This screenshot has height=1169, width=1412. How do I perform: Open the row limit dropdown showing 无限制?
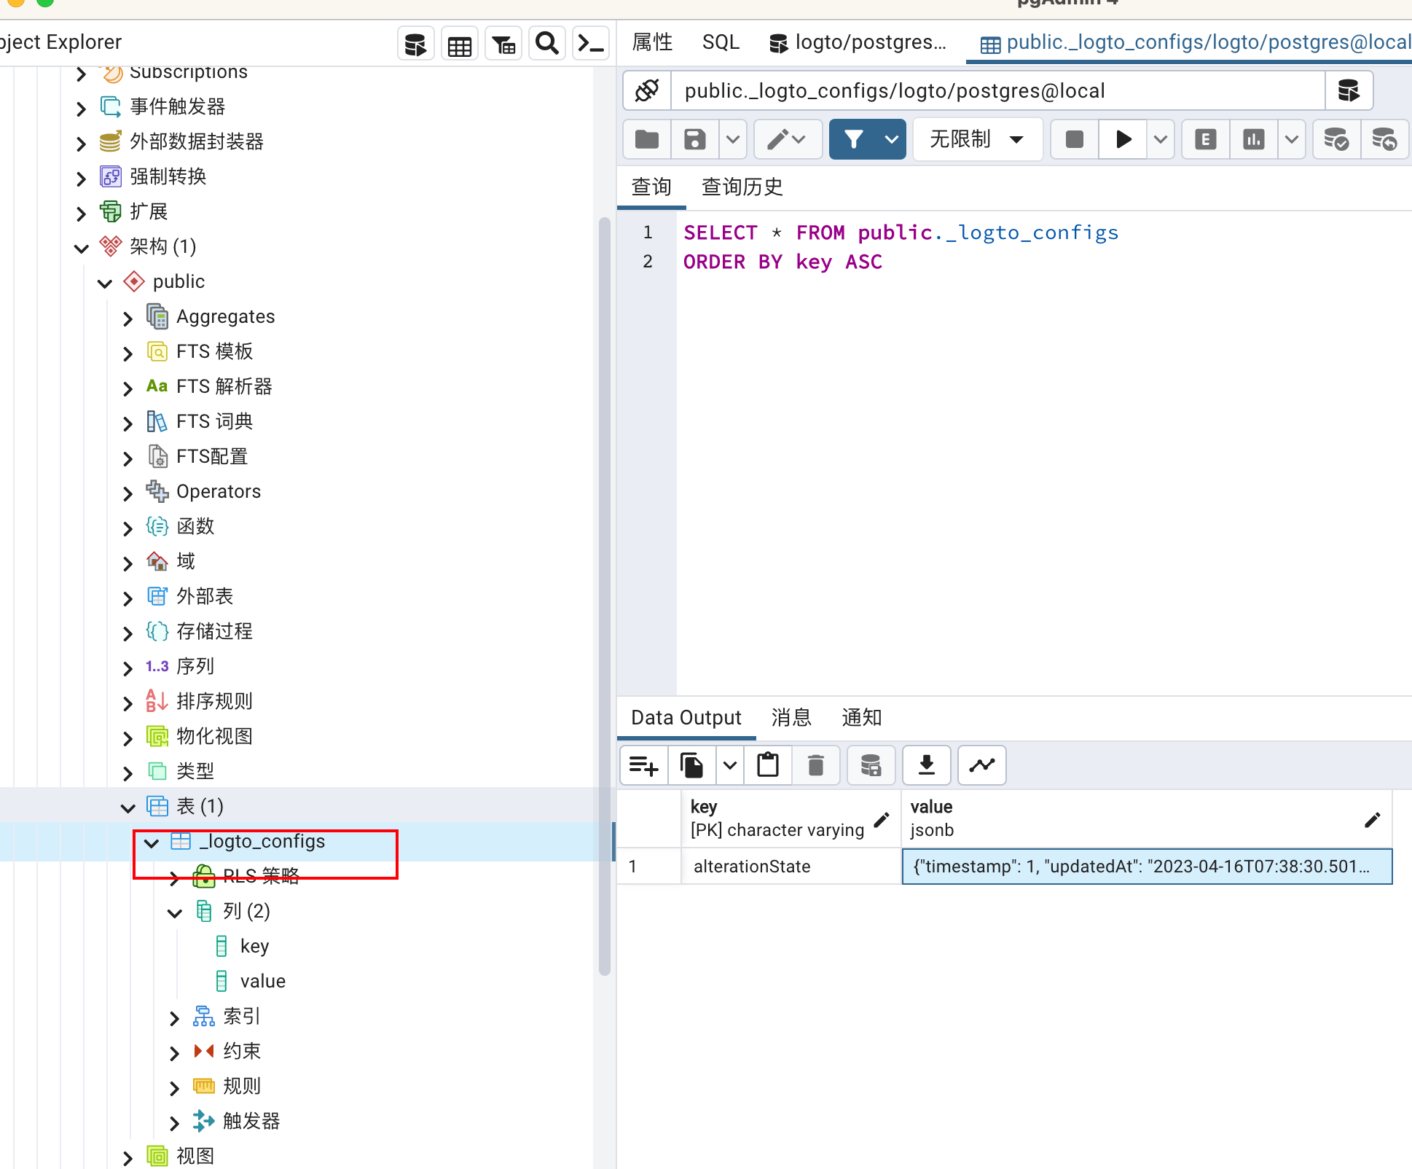(978, 139)
